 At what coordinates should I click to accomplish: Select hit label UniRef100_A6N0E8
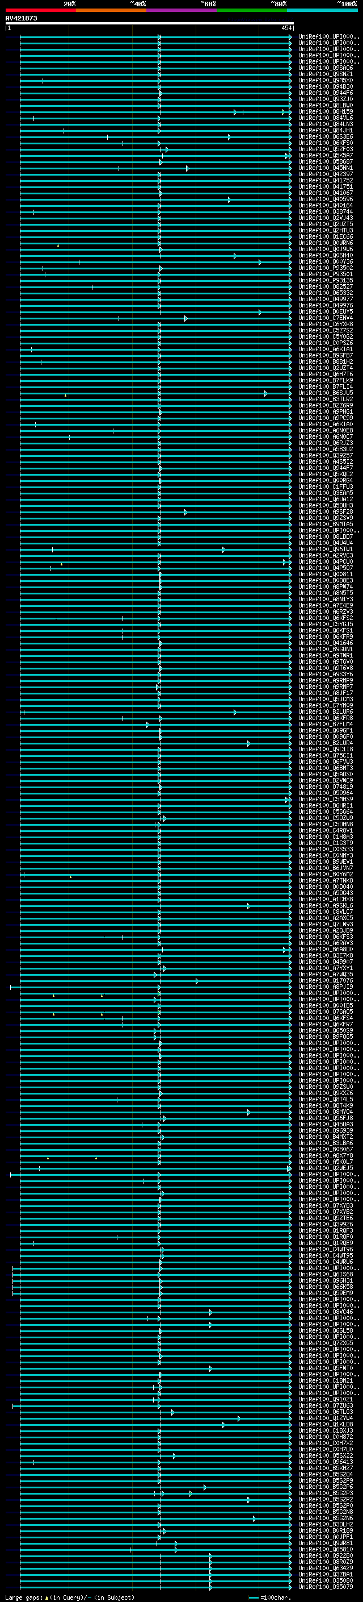pos(326,430)
